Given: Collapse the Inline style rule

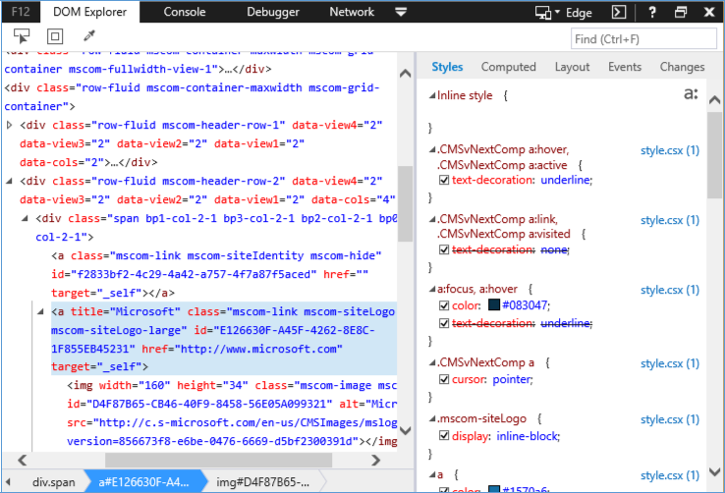Looking at the screenshot, I should (430, 96).
